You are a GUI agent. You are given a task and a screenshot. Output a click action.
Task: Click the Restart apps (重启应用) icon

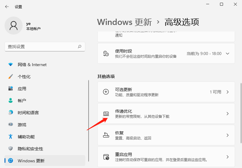point(106,157)
